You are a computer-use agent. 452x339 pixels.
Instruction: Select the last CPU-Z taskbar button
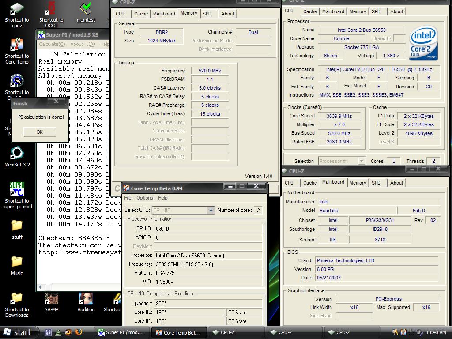point(352,332)
